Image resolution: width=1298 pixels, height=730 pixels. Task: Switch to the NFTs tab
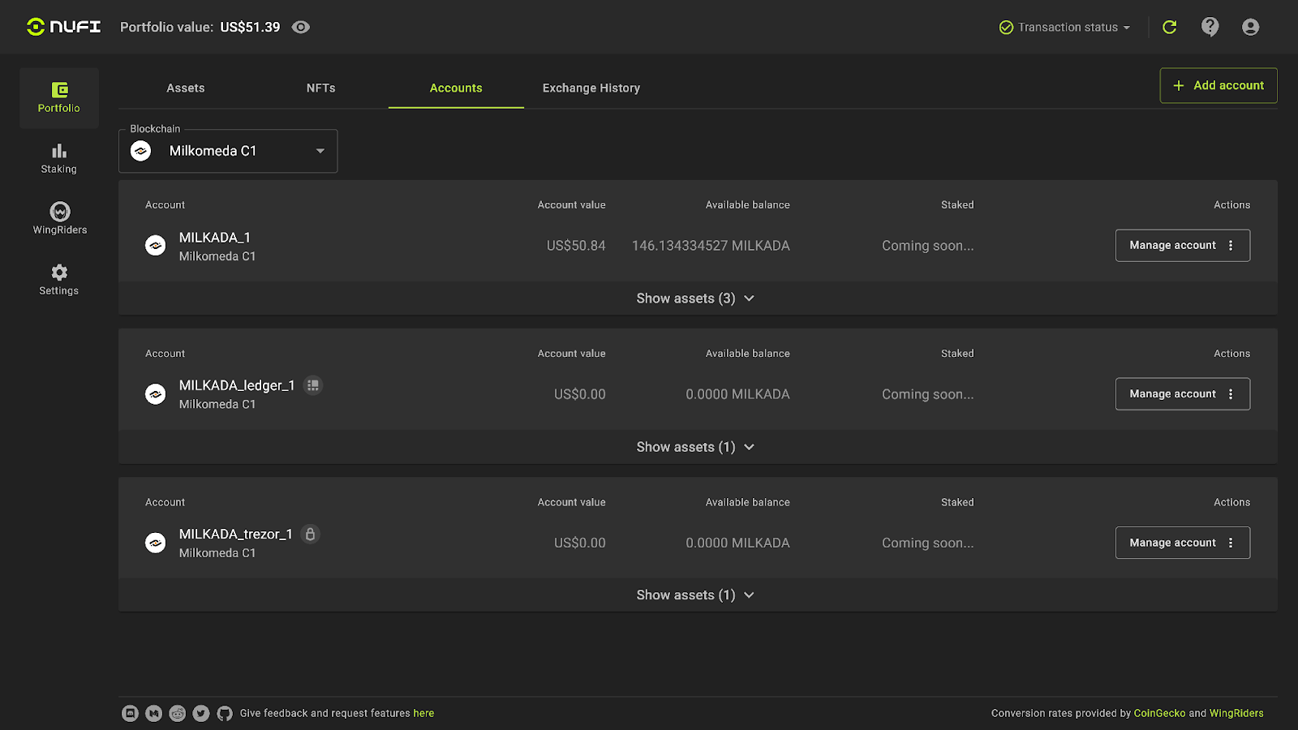(321, 88)
